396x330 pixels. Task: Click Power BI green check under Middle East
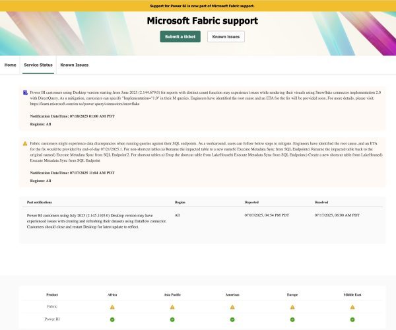tap(352, 319)
